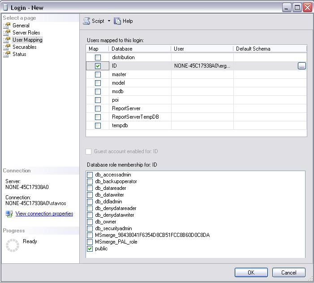
Task: Select the ID database name cell
Action: click(140, 66)
